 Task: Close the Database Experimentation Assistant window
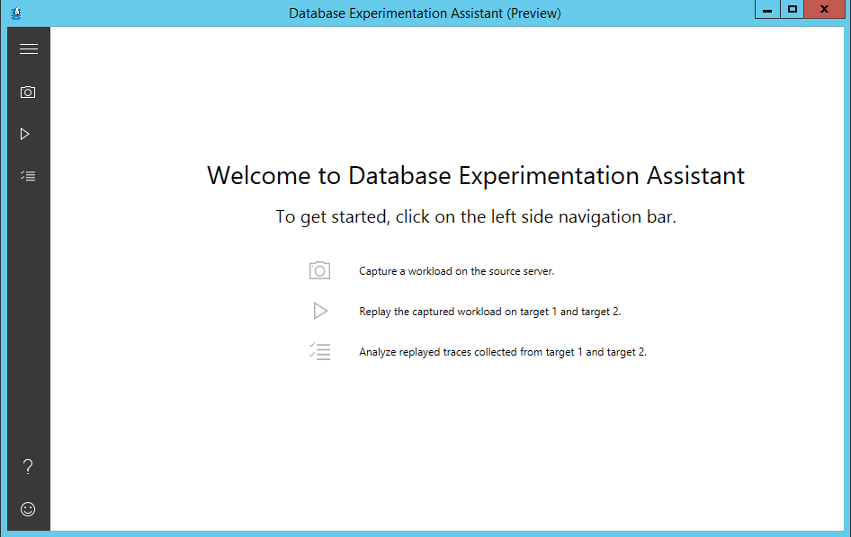click(824, 9)
